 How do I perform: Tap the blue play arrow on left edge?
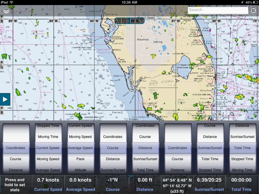pyautogui.click(x=5, y=99)
